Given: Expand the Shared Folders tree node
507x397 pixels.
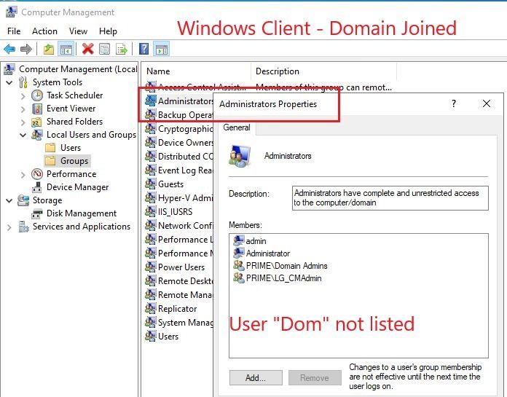Looking at the screenshot, I should pos(23,122).
